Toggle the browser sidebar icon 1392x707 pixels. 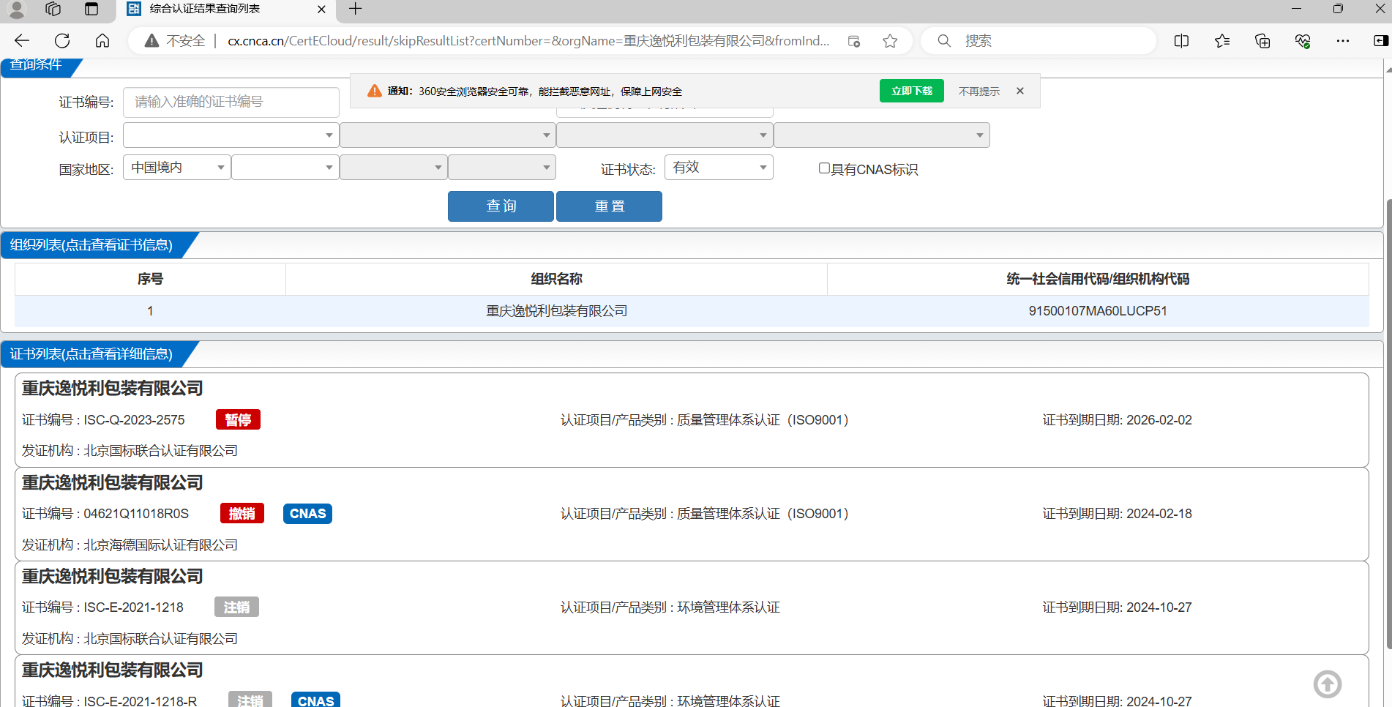click(x=1380, y=41)
